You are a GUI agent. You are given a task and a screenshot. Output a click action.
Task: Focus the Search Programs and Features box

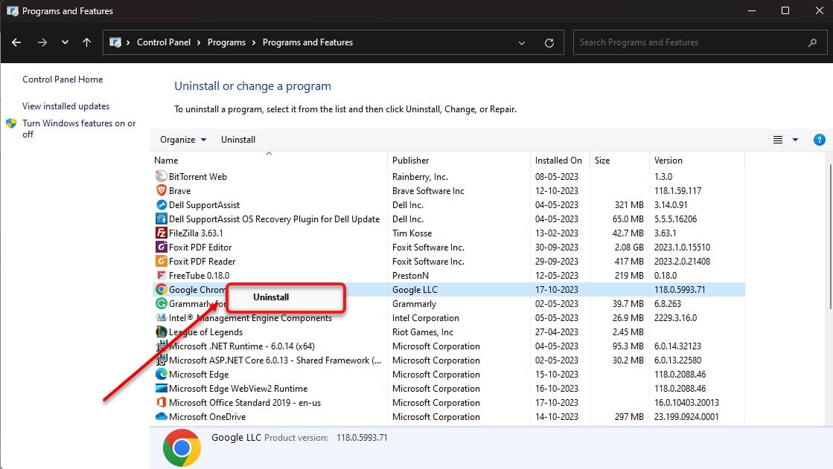[x=700, y=42]
